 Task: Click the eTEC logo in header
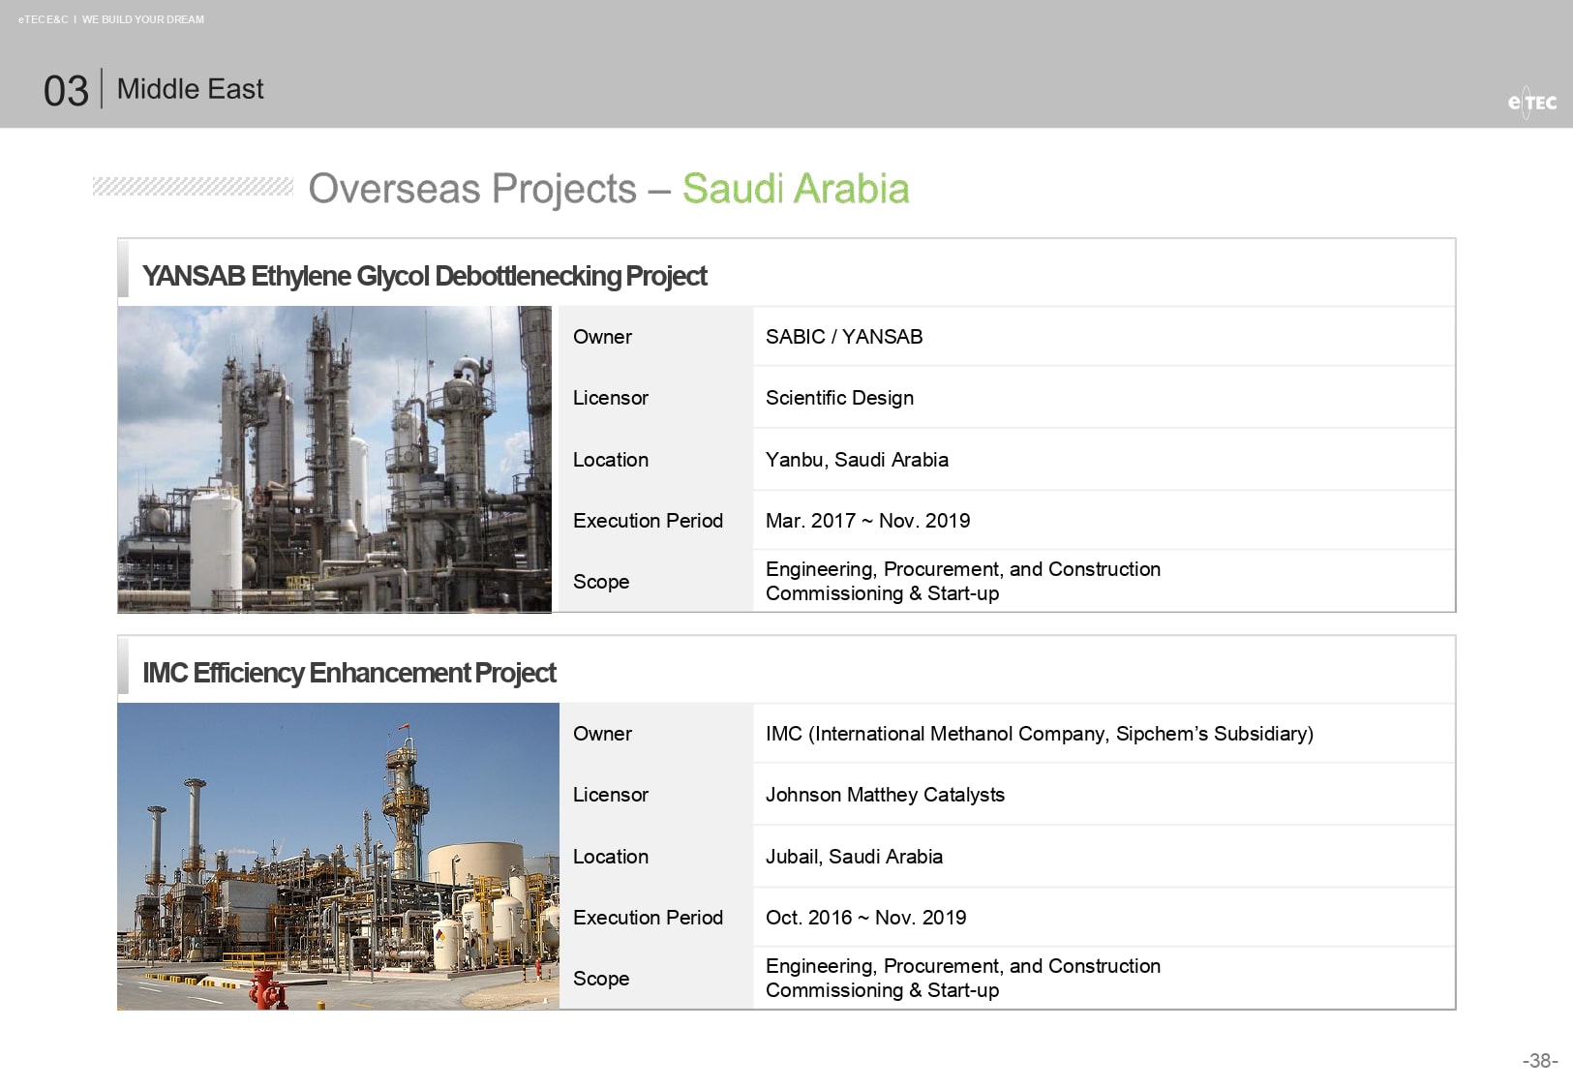pyautogui.click(x=1532, y=102)
